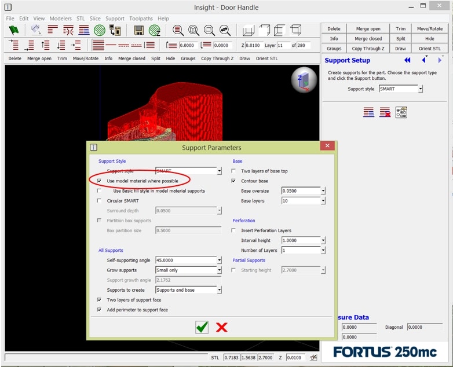Viewport: 453px width, 367px height.
Task: Open the Grow supports dropdown
Action: [x=219, y=270]
